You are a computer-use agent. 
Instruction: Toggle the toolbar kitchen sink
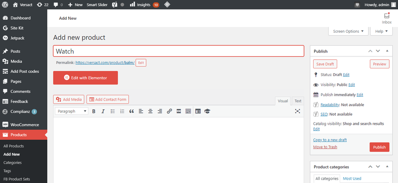click(188, 111)
